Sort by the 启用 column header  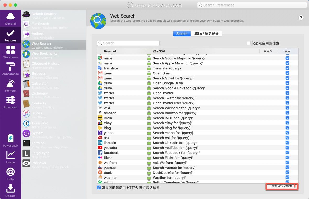click(x=288, y=51)
